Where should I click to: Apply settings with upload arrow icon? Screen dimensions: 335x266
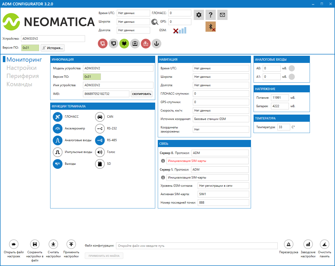pyautogui.click(x=71, y=244)
